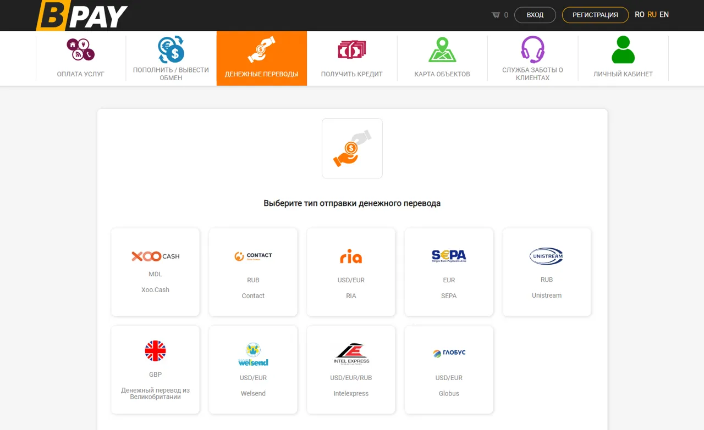
Task: Select the Денежные переводы hand-coin icon
Action: point(261,49)
